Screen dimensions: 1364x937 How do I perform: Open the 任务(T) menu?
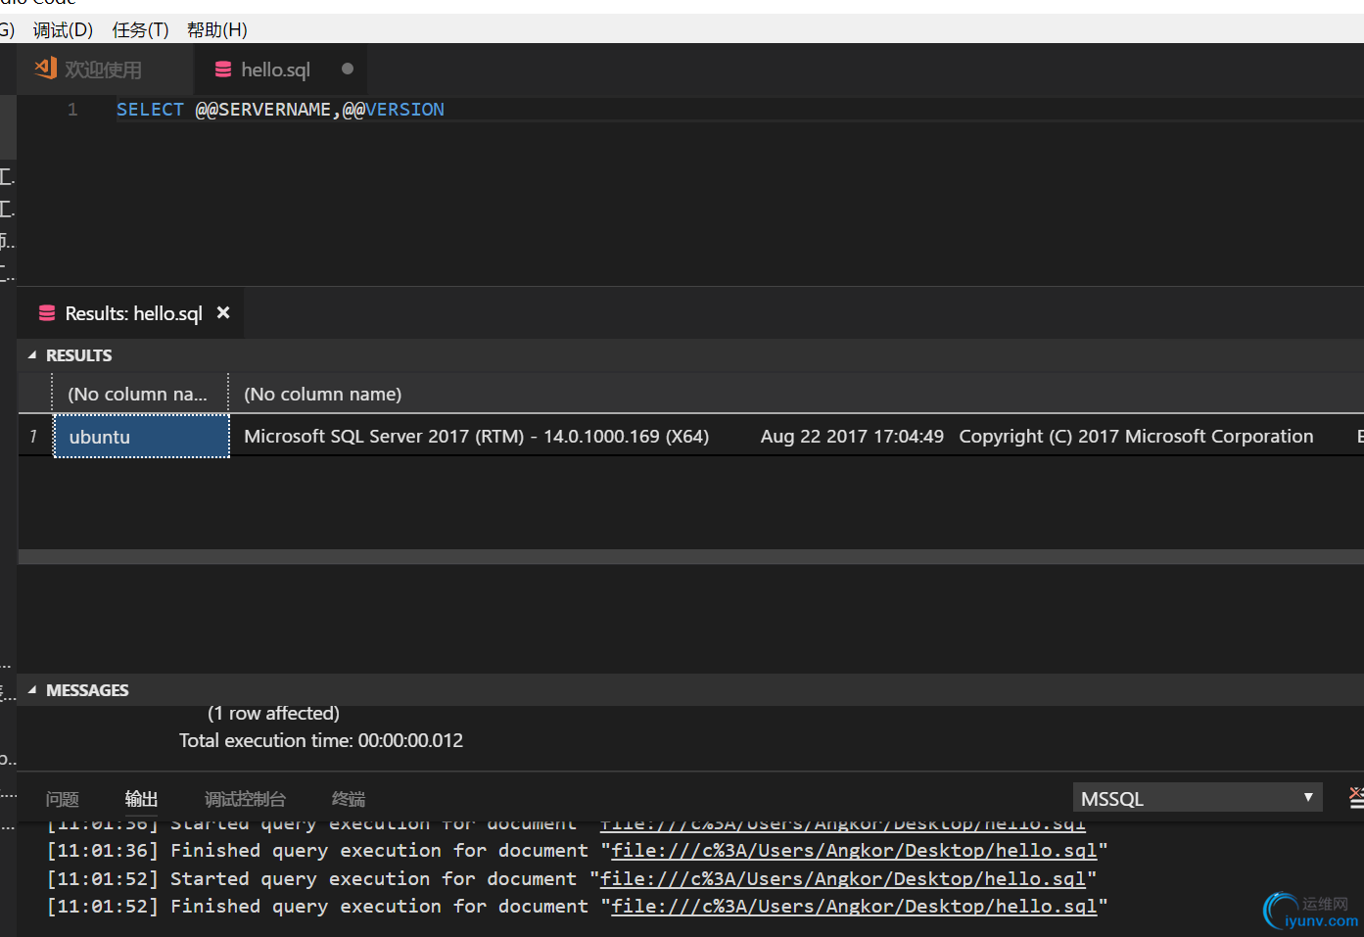(140, 30)
